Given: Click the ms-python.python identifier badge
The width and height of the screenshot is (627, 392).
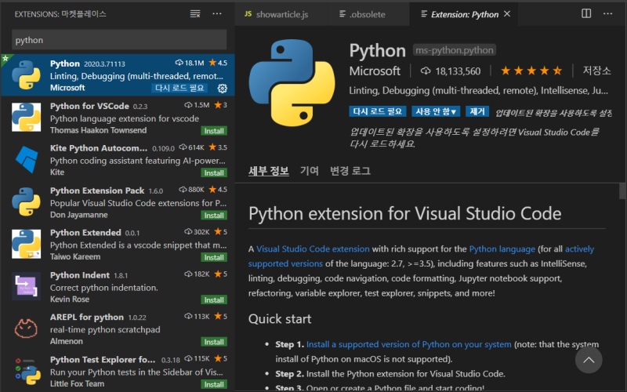Looking at the screenshot, I should [x=455, y=50].
